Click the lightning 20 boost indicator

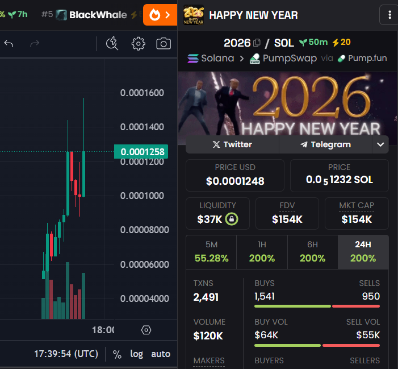pos(341,42)
